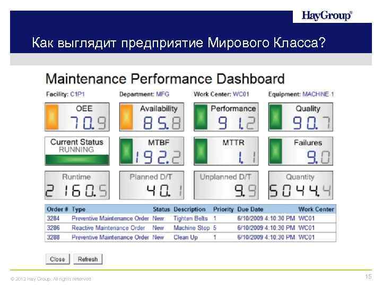Open order number 3288
This screenshot has height=287, width=382.
pos(53,237)
